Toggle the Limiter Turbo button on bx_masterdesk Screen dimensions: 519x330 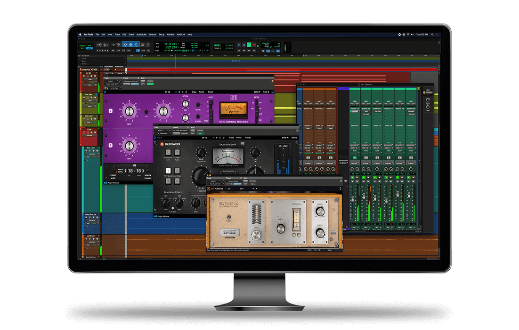[x=177, y=153]
